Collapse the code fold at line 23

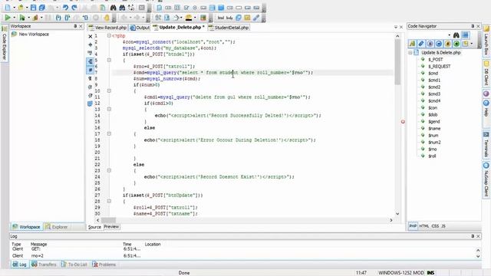109,170
